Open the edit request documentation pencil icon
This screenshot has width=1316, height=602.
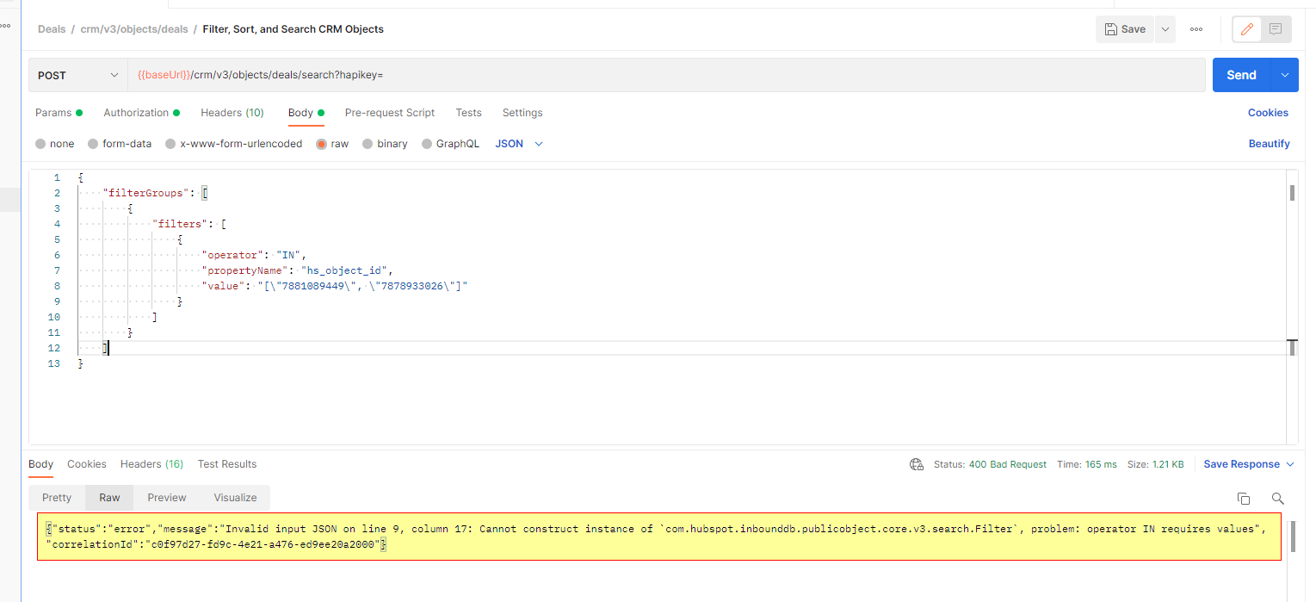pos(1246,28)
